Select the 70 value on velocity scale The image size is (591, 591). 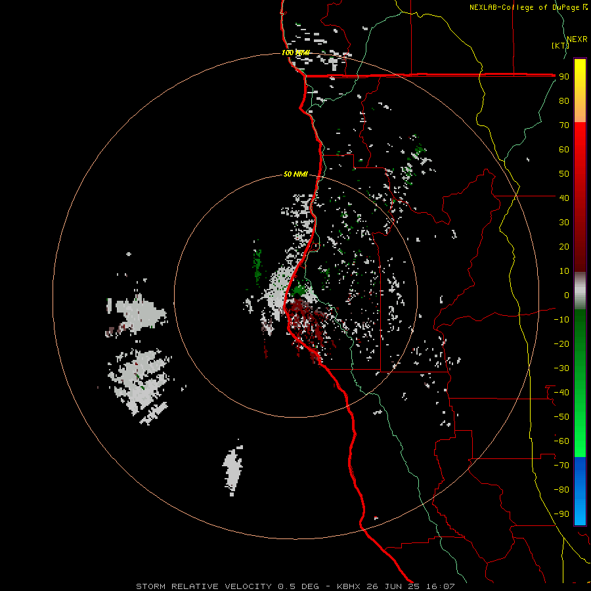click(564, 125)
